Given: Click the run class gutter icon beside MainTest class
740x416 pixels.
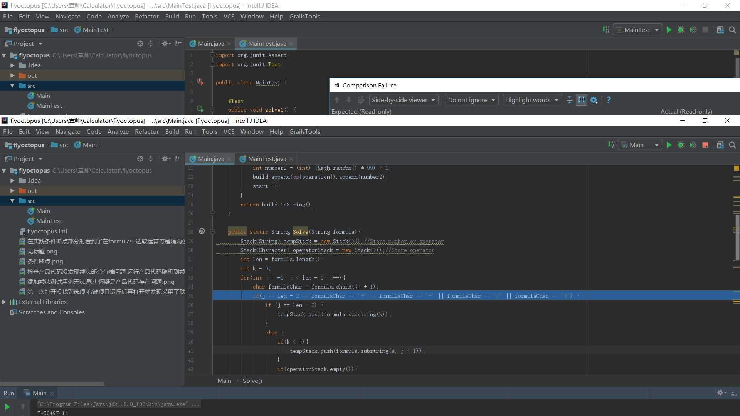Looking at the screenshot, I should pyautogui.click(x=200, y=82).
